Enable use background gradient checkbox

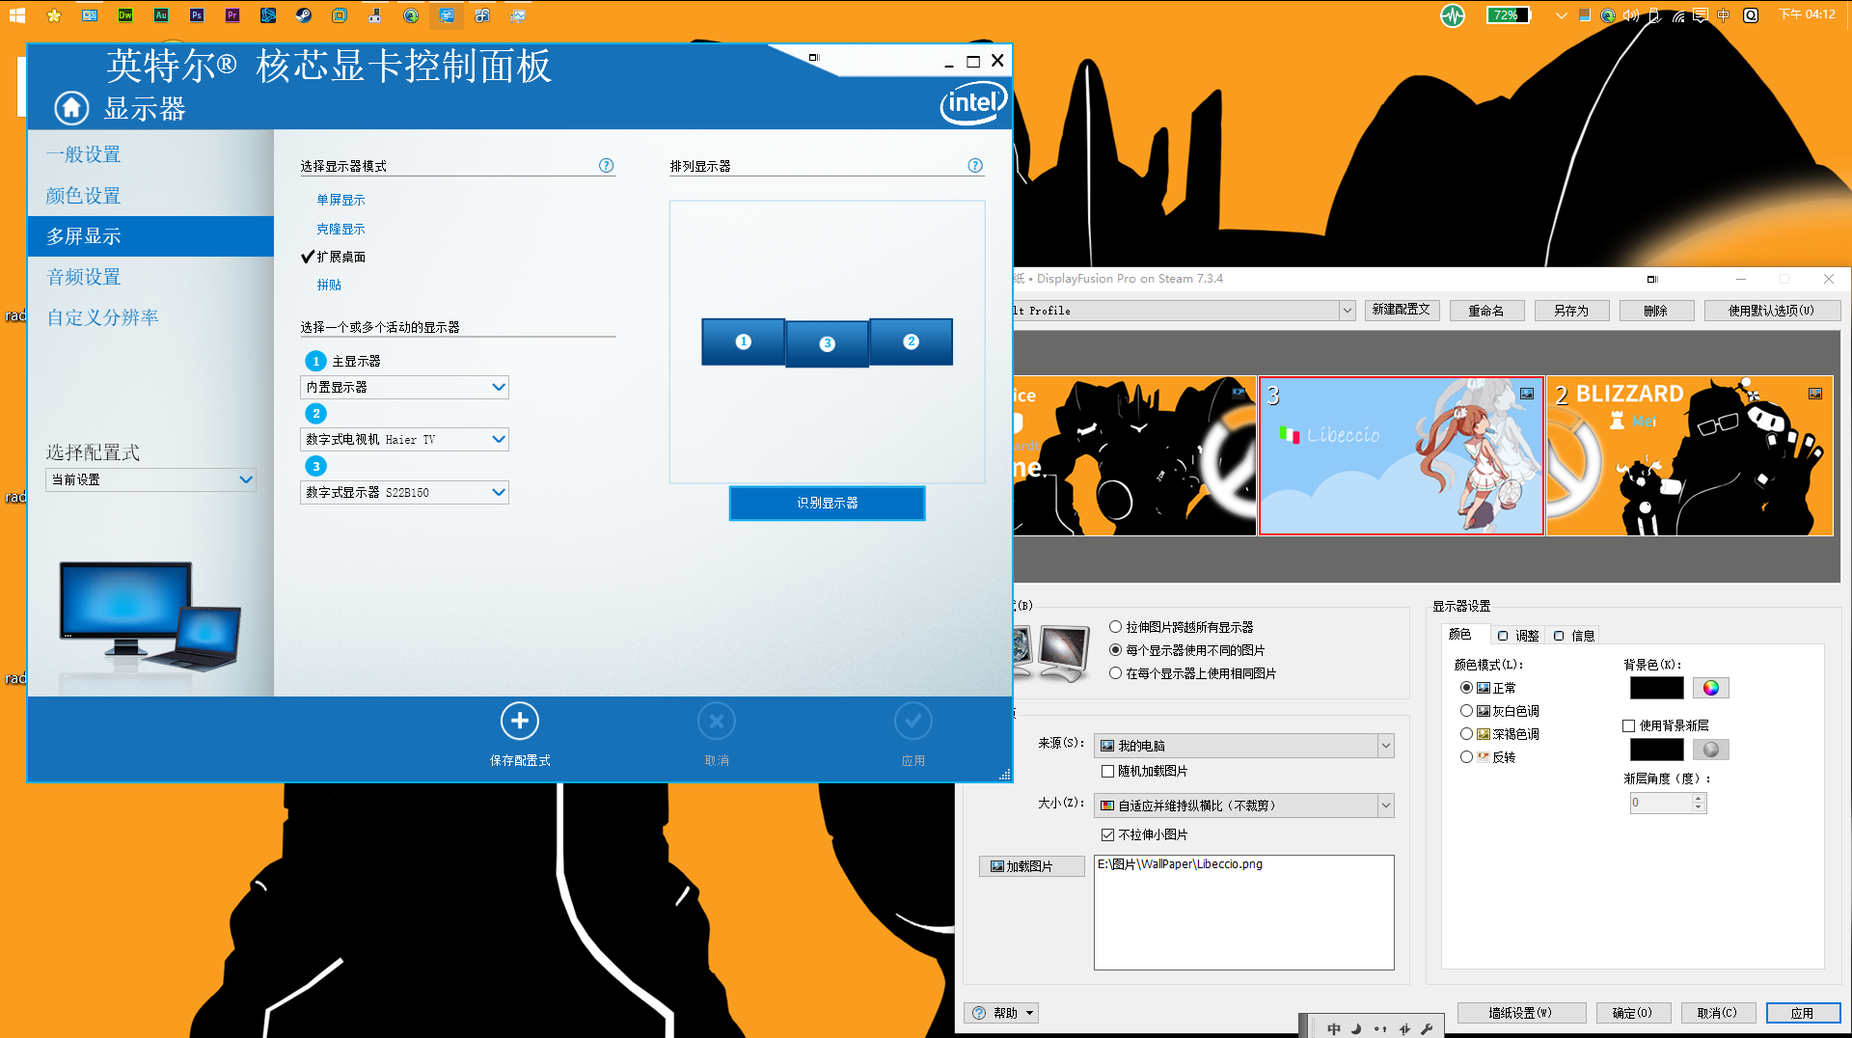tap(1628, 725)
